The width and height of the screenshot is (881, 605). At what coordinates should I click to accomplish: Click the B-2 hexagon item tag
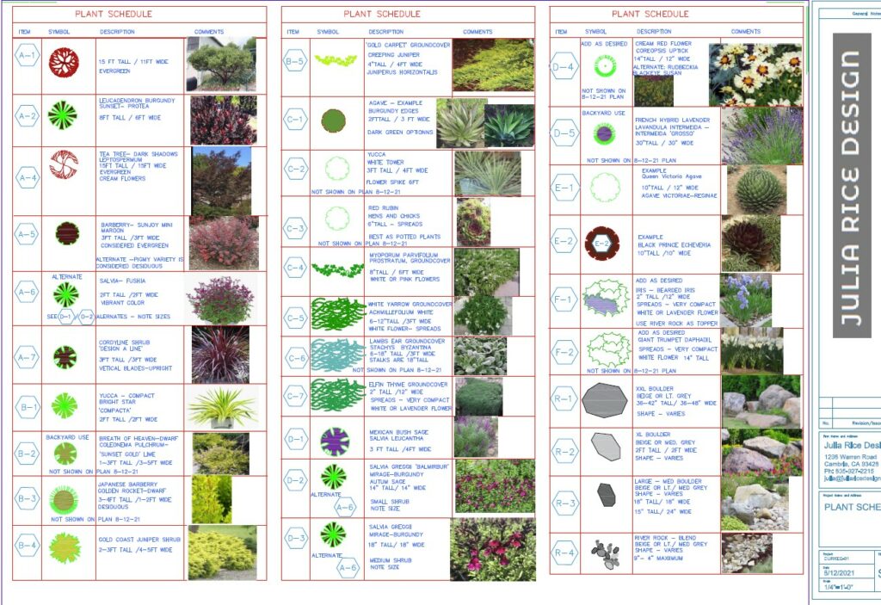click(x=27, y=454)
